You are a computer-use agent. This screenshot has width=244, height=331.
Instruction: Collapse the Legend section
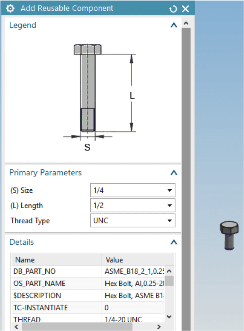pos(174,25)
